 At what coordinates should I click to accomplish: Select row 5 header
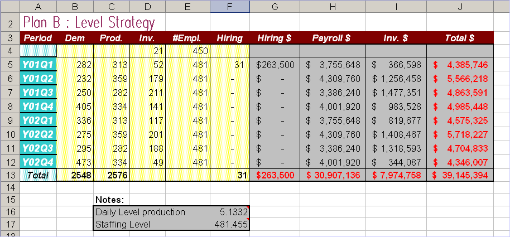coord(9,65)
